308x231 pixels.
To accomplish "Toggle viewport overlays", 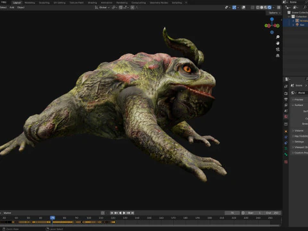I will (243, 8).
